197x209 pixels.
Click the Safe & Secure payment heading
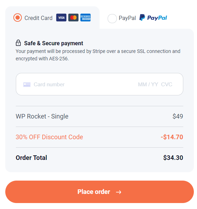[53, 43]
